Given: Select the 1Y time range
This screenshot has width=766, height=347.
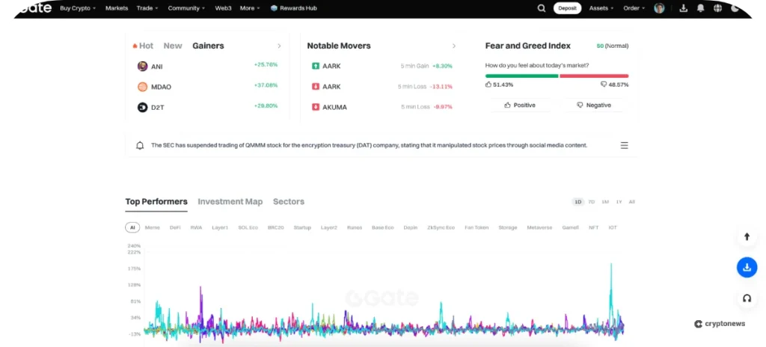Looking at the screenshot, I should click(x=619, y=202).
